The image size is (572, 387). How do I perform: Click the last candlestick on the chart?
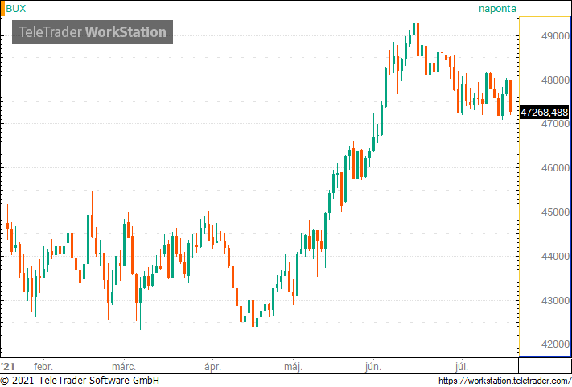(510, 97)
